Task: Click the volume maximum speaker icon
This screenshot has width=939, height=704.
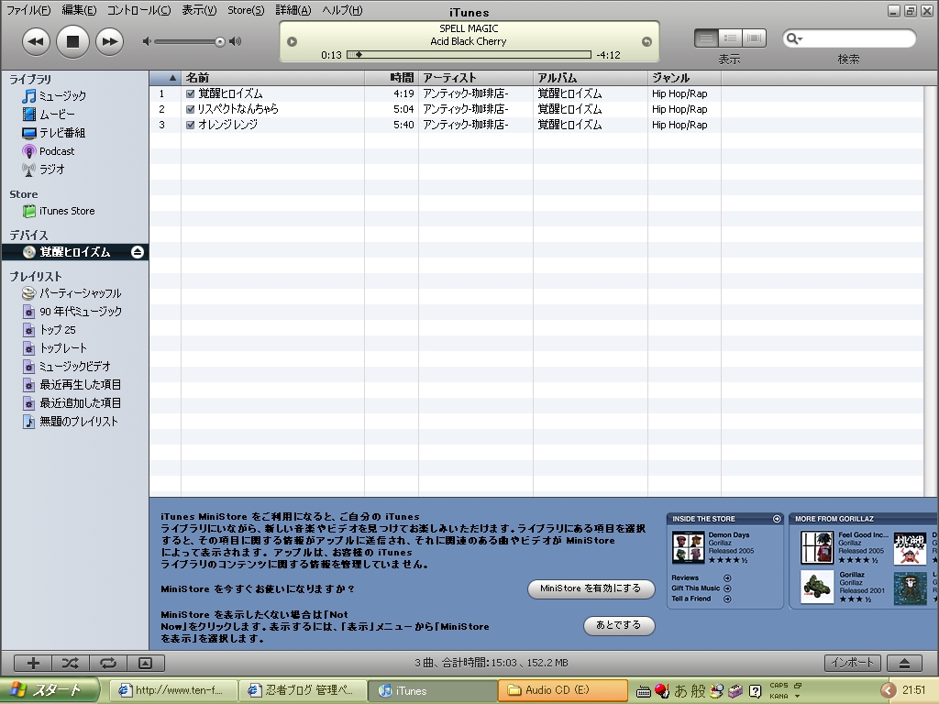Action: pyautogui.click(x=236, y=41)
